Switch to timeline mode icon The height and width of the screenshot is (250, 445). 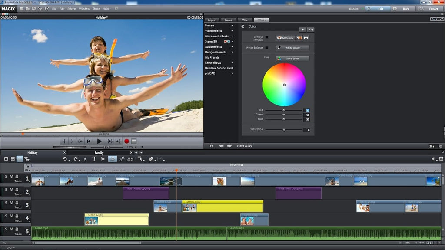(20, 159)
